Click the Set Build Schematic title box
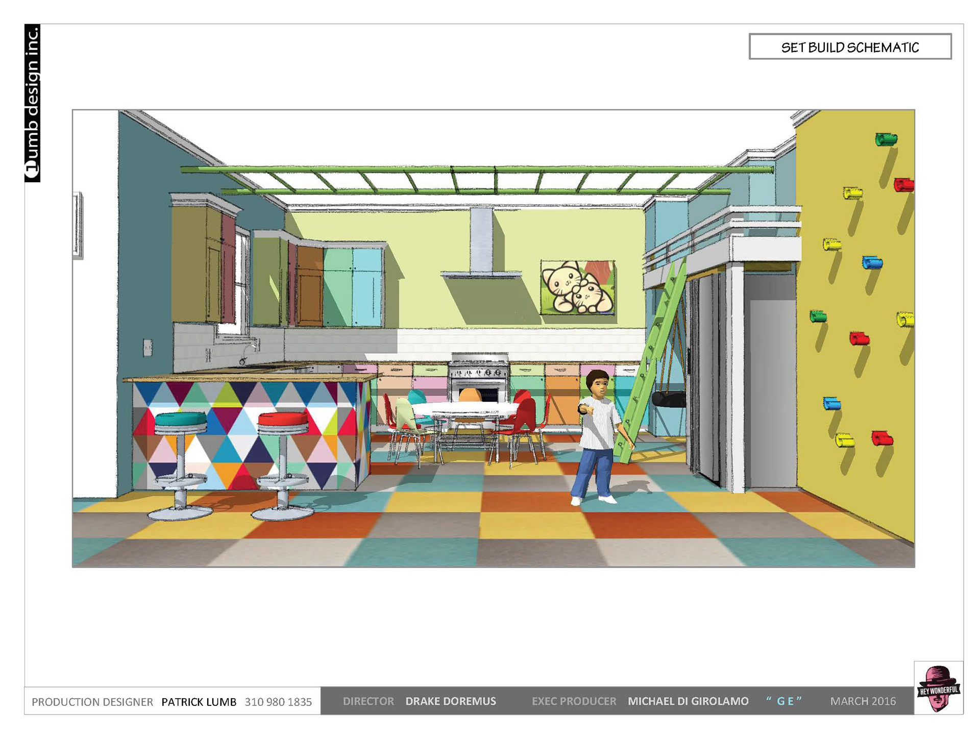The width and height of the screenshot is (980, 735). [850, 47]
